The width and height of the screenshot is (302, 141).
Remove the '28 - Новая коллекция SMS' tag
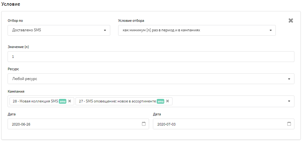coord(69,101)
